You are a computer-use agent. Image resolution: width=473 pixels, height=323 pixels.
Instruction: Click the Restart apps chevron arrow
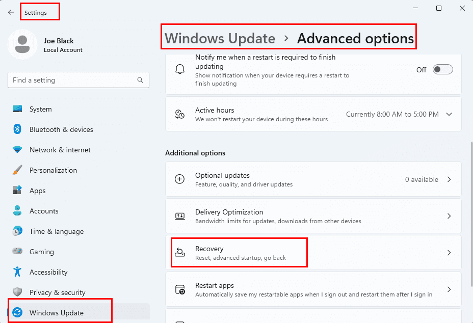click(449, 289)
